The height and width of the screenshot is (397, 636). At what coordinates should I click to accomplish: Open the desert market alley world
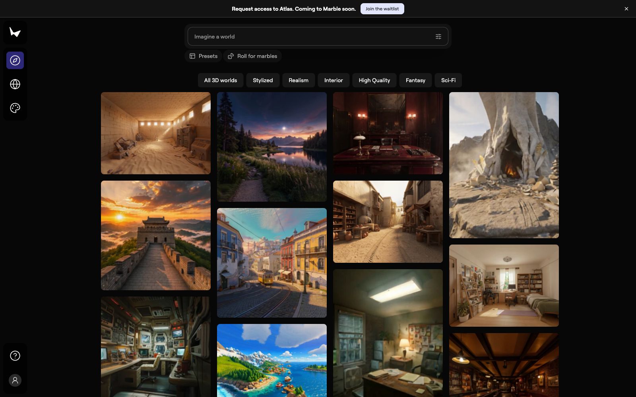tap(388, 222)
